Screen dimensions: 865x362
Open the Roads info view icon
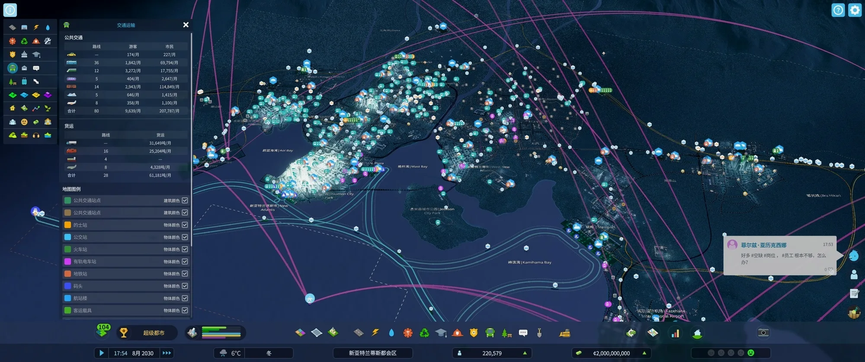pyautogui.click(x=13, y=27)
